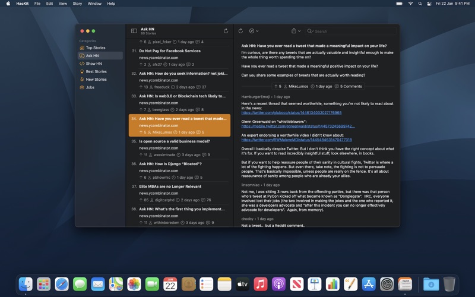Screen dimensions: 475x297
Task: Click commenter name drooby
Action: pos(247,219)
